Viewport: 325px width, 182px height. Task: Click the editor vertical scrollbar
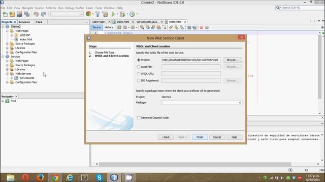(x=319, y=66)
